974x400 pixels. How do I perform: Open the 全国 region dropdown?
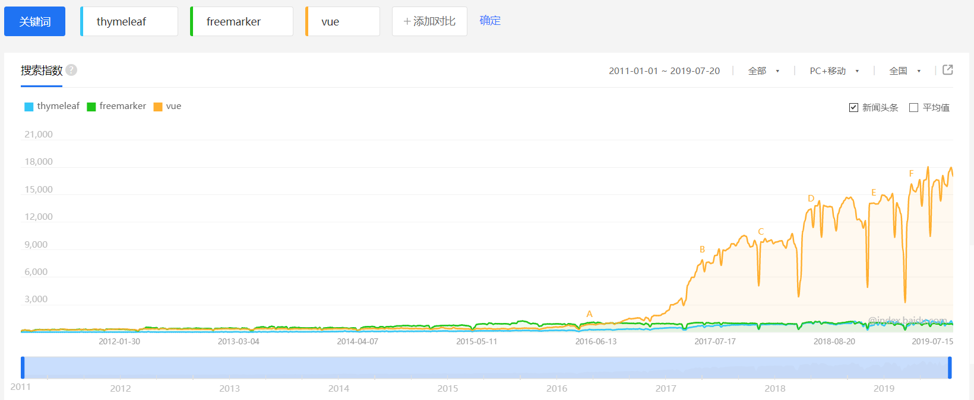click(x=905, y=71)
